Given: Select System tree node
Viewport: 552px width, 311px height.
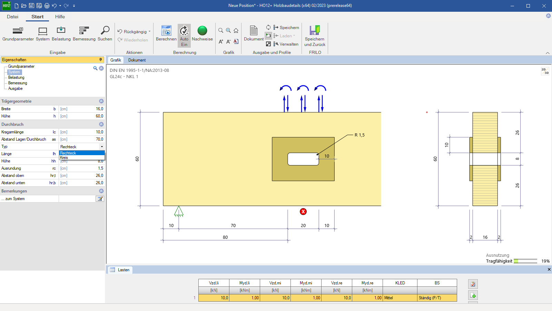Looking at the screenshot, I should (x=14, y=72).
